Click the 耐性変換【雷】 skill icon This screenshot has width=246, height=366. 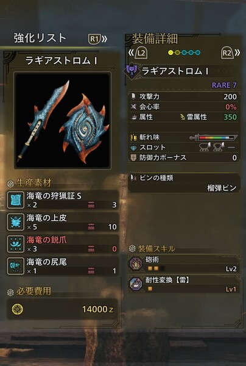(x=136, y=284)
